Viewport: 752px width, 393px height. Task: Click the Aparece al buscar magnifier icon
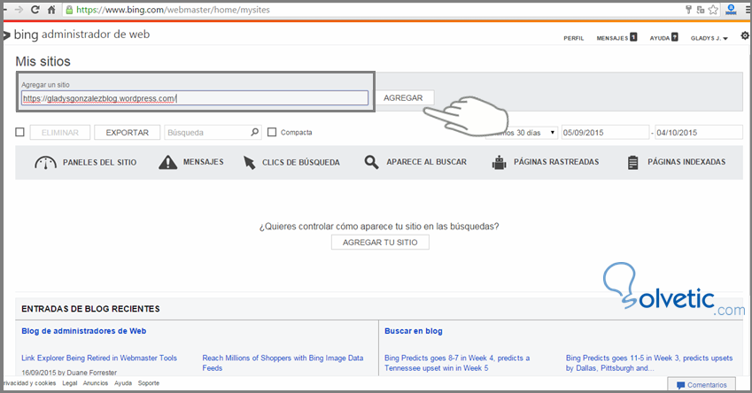(371, 162)
